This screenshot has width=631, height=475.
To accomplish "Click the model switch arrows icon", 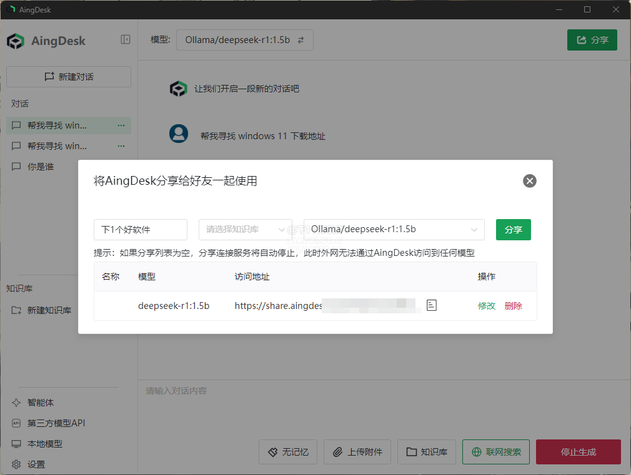I will (x=301, y=40).
